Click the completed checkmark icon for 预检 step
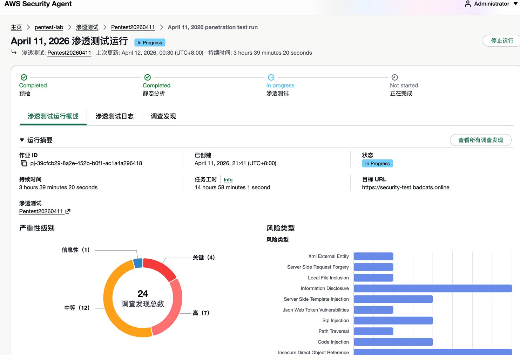The width and height of the screenshot is (520, 355). tap(24, 77)
